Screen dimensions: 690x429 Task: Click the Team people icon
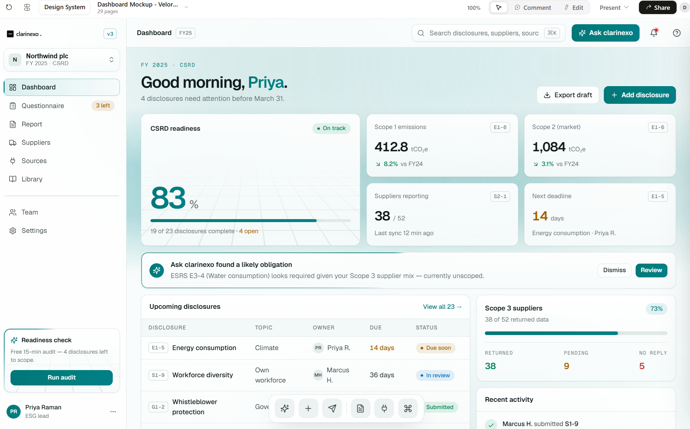point(13,212)
